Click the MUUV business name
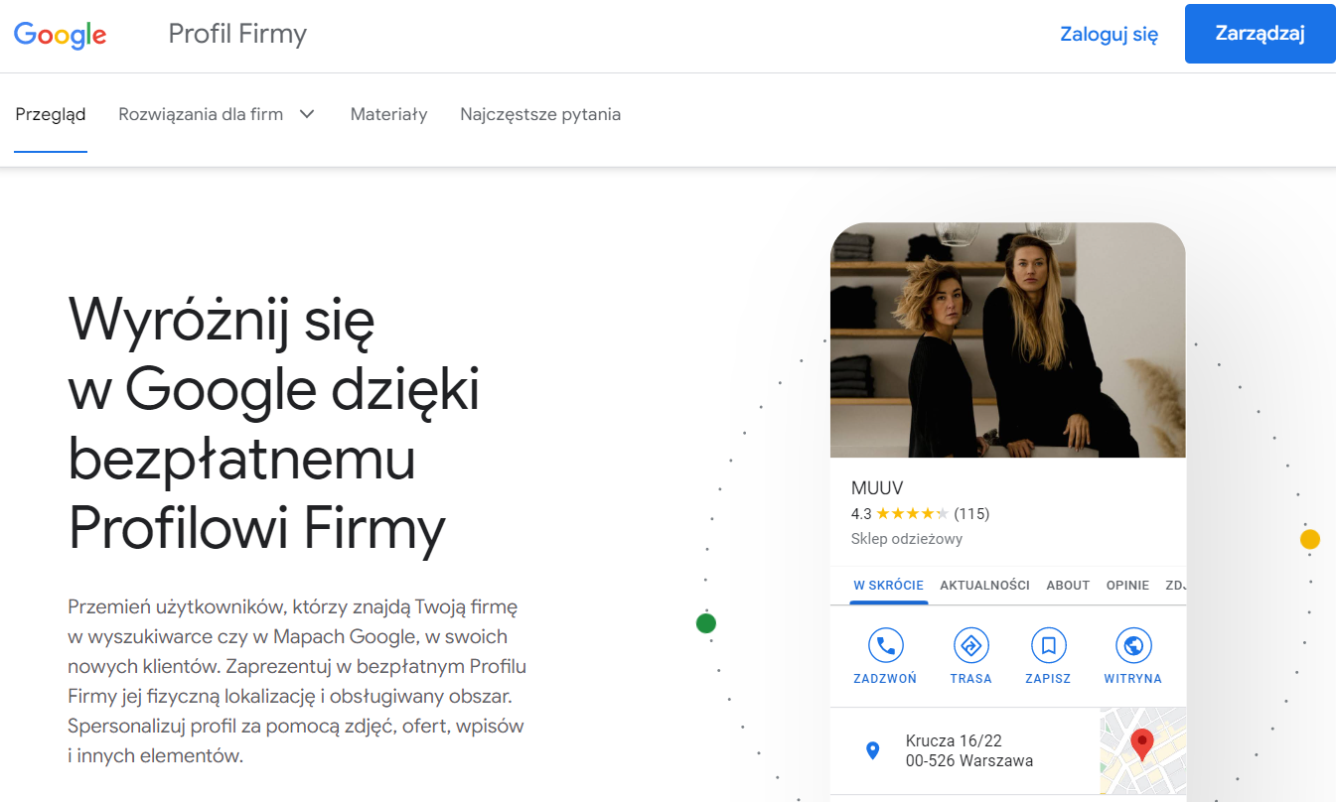Viewport: 1336px width, 802px height. pyautogui.click(x=877, y=488)
